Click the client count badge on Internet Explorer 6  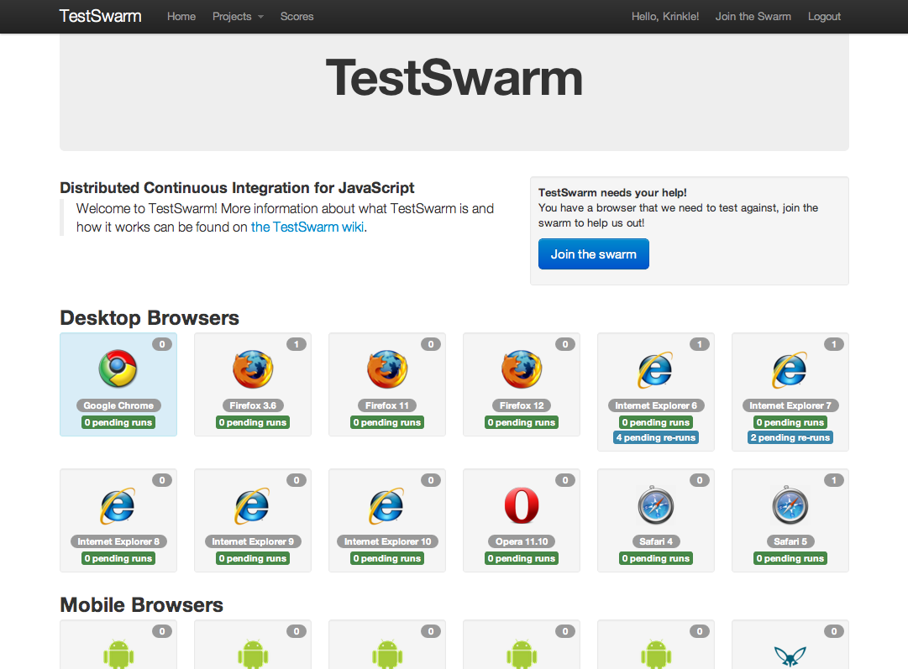699,344
